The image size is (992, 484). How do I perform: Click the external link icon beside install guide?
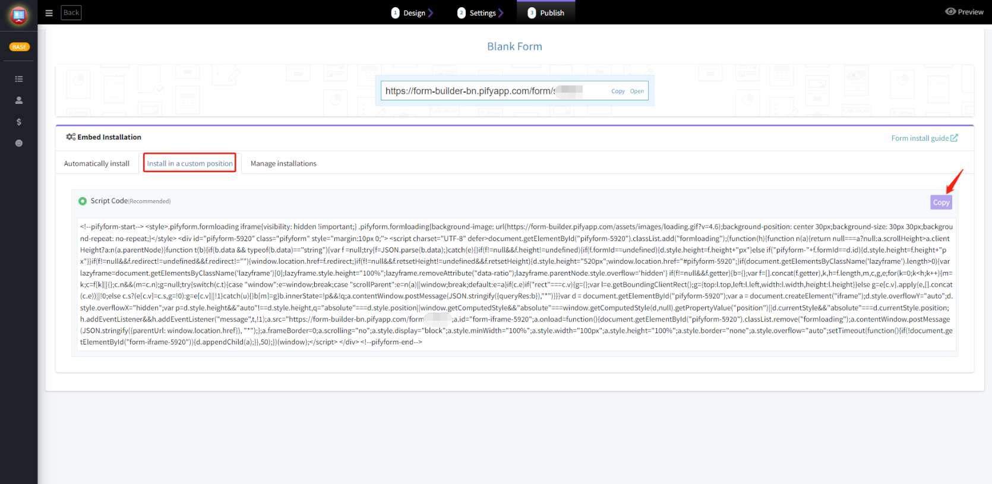(x=954, y=138)
